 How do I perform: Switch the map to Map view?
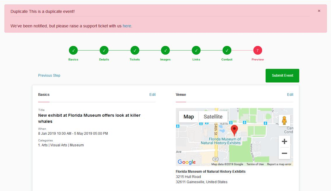[189, 117]
